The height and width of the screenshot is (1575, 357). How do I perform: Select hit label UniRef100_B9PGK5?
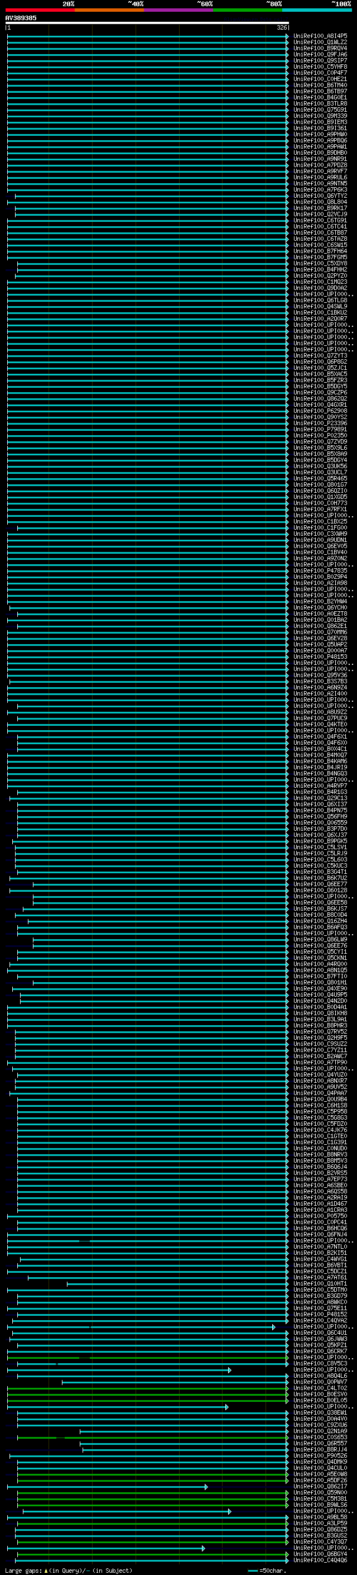point(320,841)
